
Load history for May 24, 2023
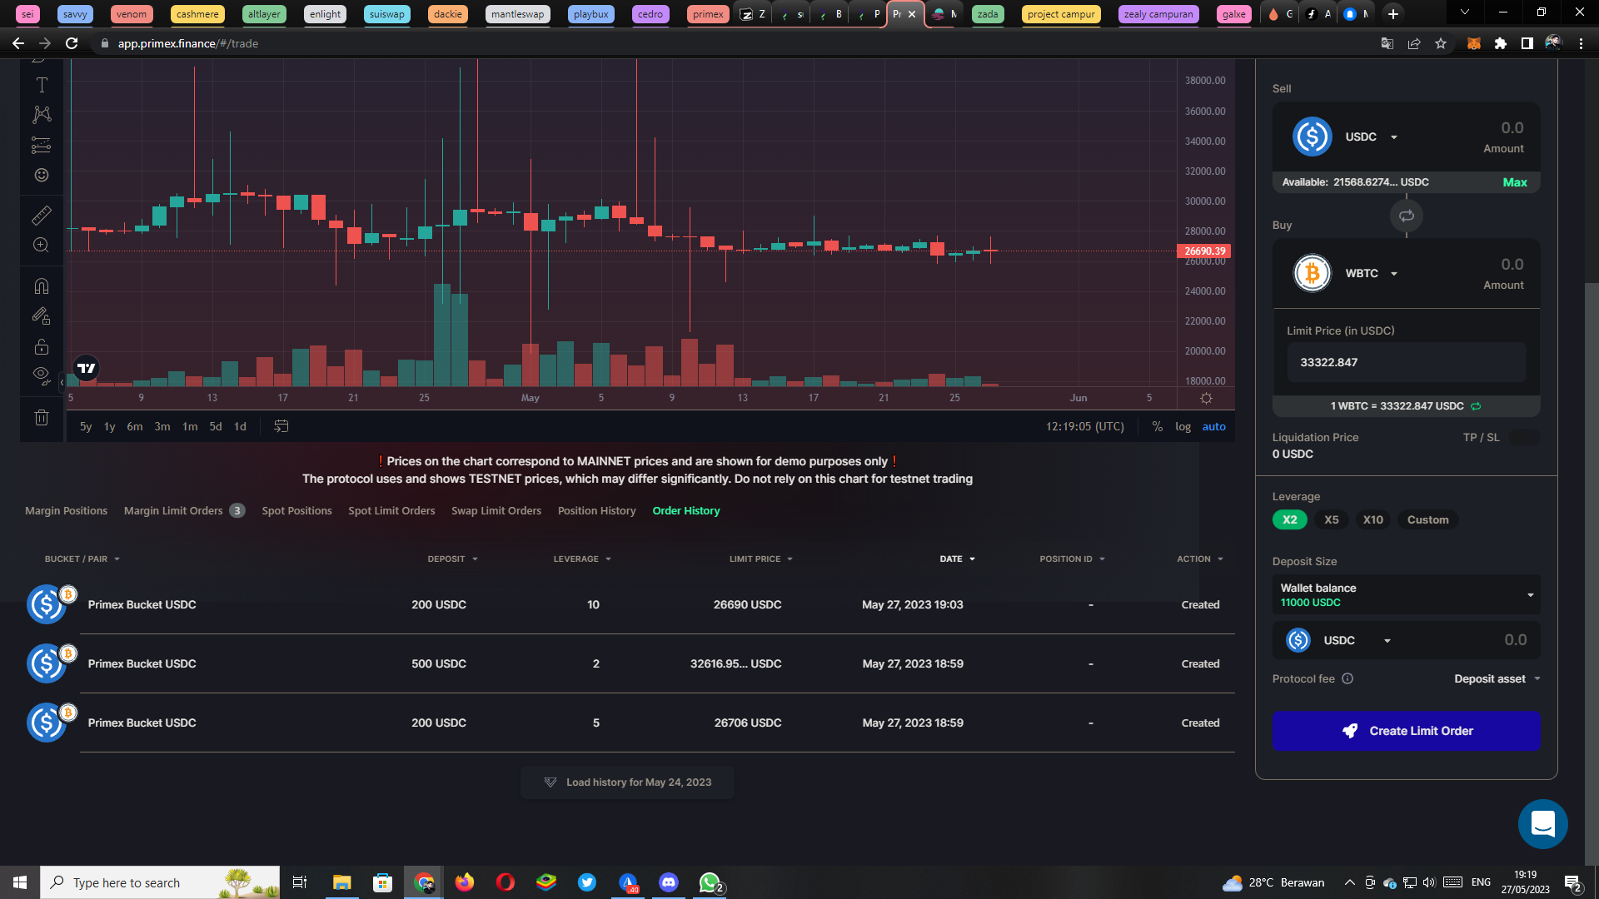click(x=627, y=782)
